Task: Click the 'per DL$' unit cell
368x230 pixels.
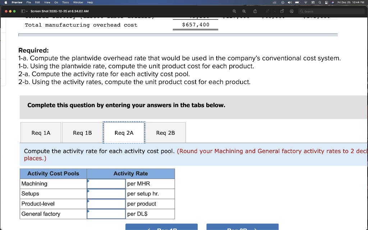Action: coord(150,214)
